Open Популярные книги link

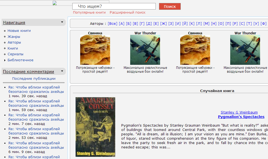click(89, 13)
